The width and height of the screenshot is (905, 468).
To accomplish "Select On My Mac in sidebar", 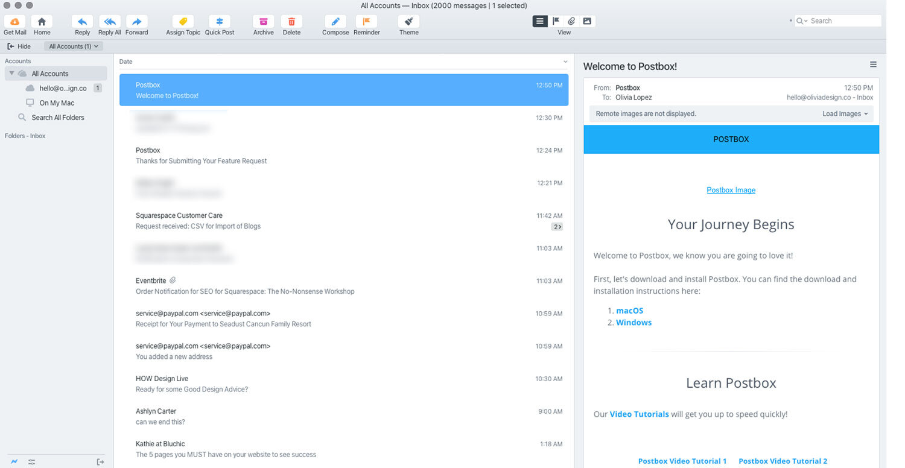I will point(57,103).
